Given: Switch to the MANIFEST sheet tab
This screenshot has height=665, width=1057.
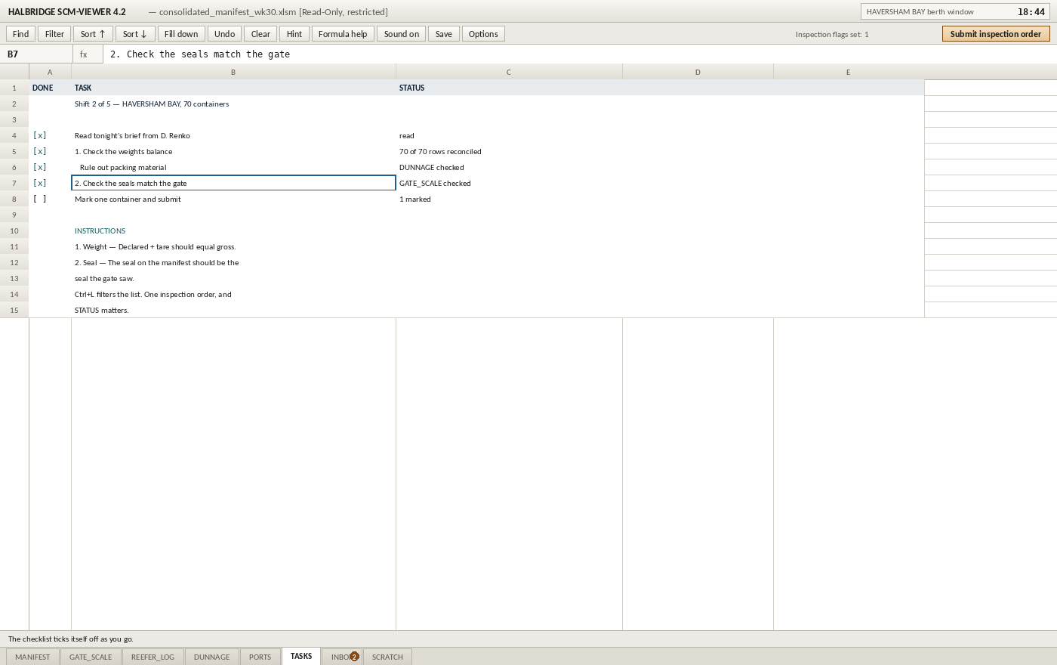Looking at the screenshot, I should pyautogui.click(x=32, y=657).
